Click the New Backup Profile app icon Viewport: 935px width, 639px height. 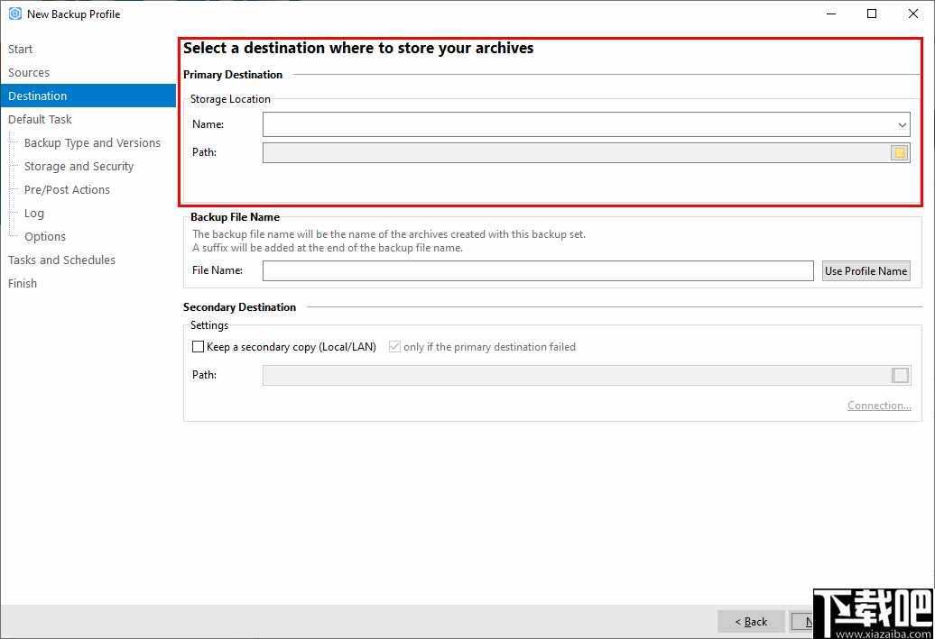pyautogui.click(x=15, y=14)
